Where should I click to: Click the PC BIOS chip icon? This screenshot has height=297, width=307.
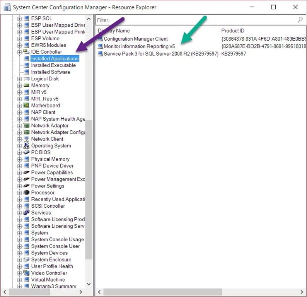pos(26,152)
